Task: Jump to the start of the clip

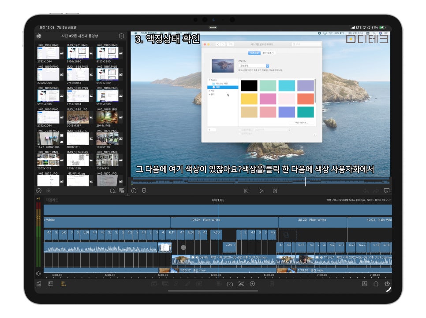Action: (x=246, y=191)
